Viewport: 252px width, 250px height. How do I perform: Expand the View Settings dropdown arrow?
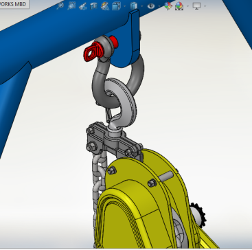pyautogui.click(x=205, y=6)
